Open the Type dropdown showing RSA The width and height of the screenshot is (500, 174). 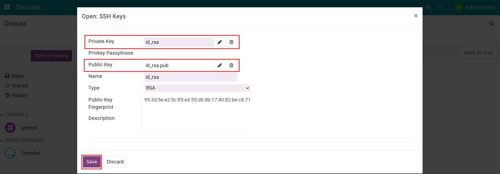coord(197,88)
